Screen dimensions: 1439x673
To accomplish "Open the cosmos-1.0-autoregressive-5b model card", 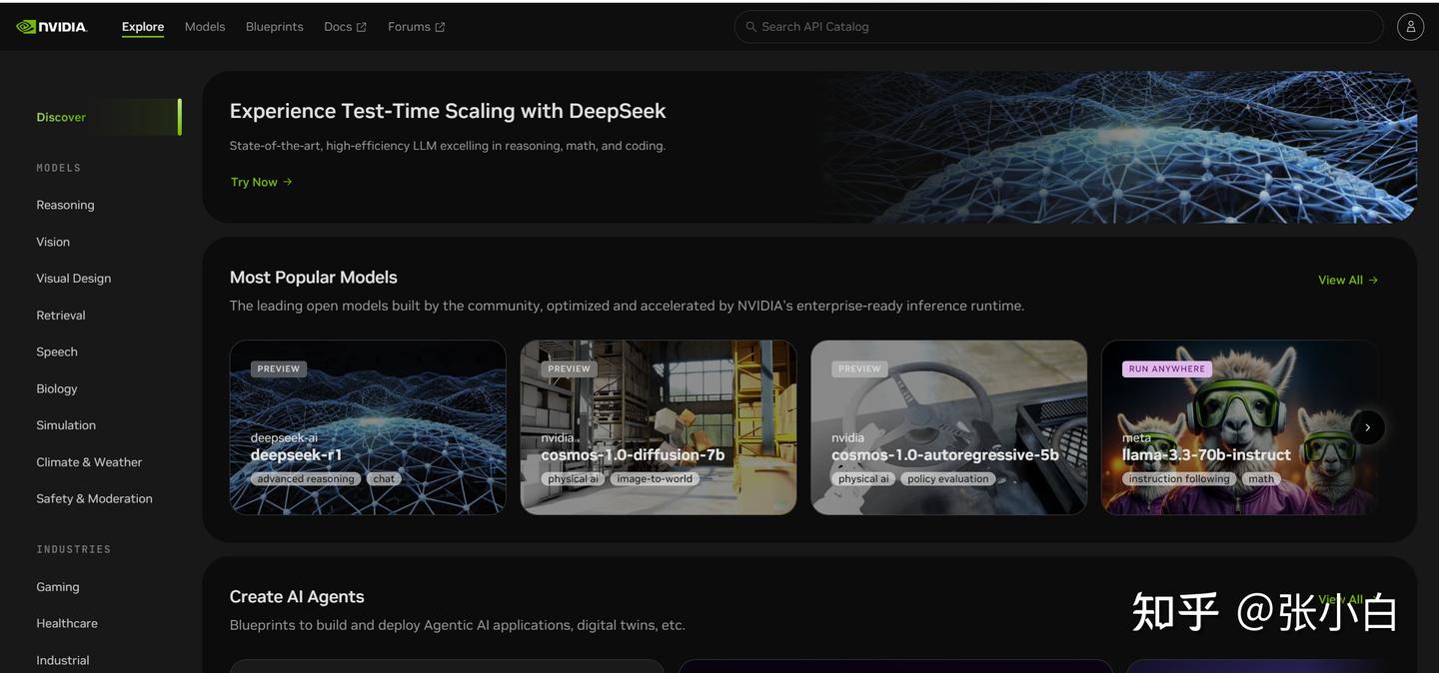I will coord(949,427).
